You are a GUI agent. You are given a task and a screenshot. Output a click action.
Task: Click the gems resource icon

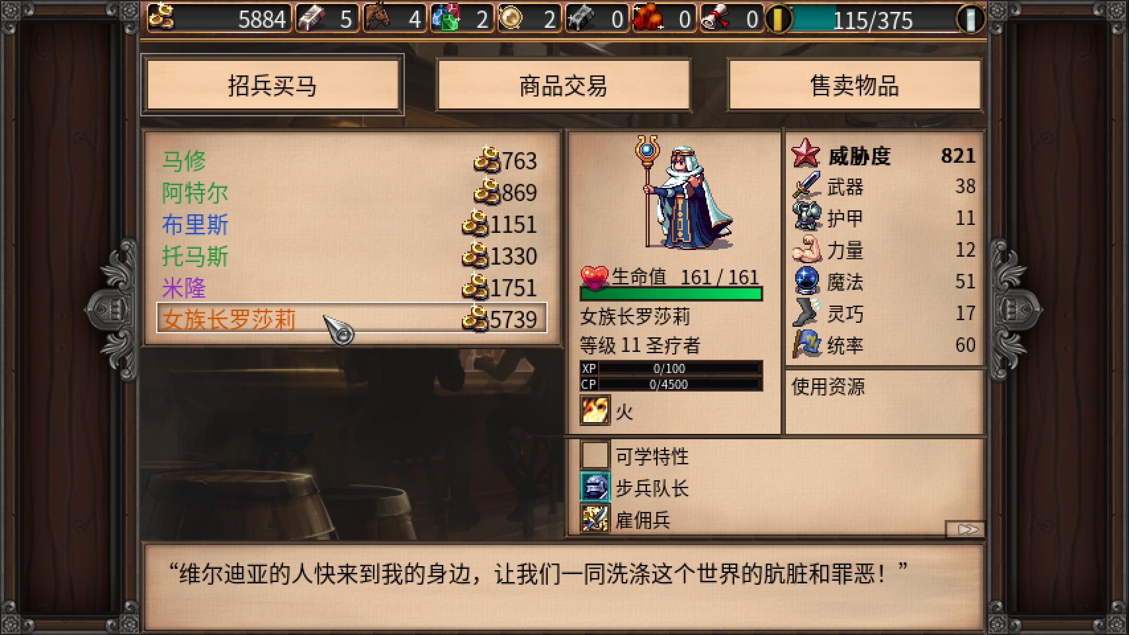coord(445,18)
